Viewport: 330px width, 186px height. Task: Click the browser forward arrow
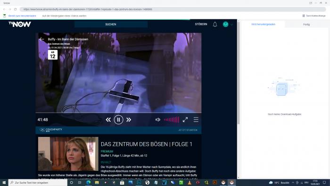[10, 9]
